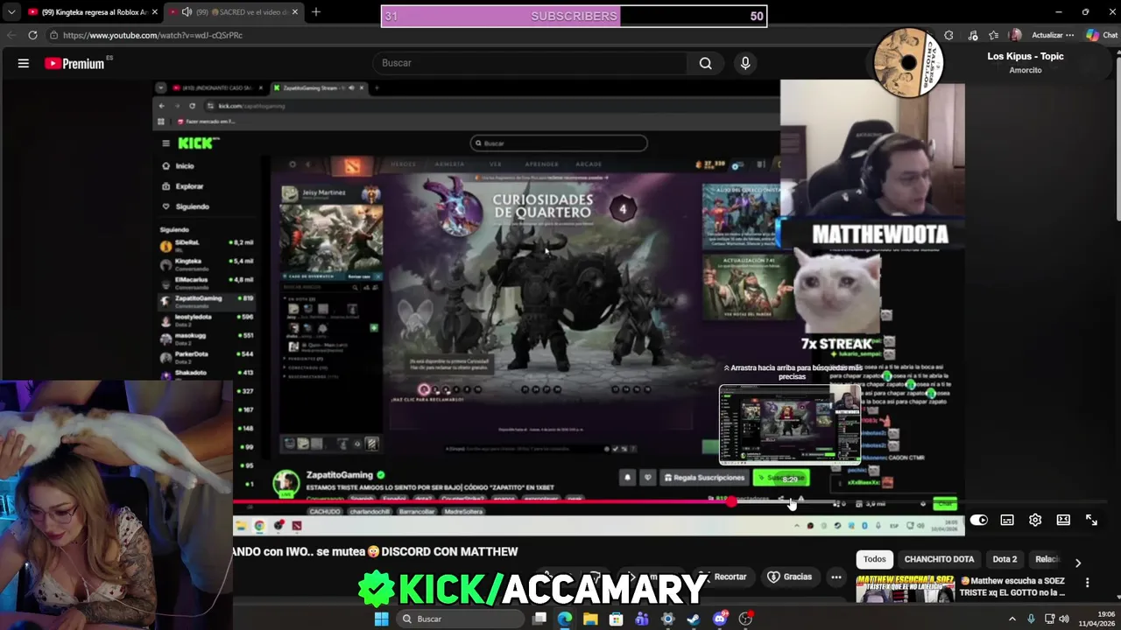Open Steam from the taskbar
The width and height of the screenshot is (1121, 630).
694,619
